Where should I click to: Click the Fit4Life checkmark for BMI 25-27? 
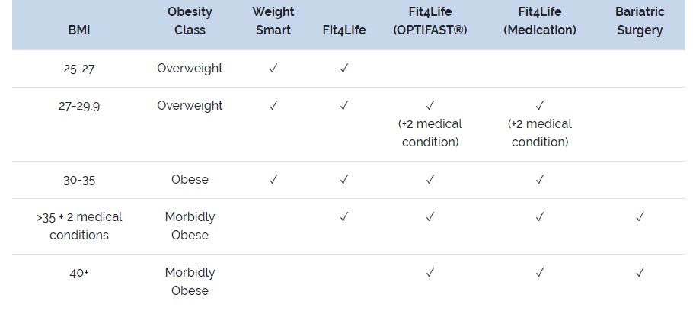(344, 69)
